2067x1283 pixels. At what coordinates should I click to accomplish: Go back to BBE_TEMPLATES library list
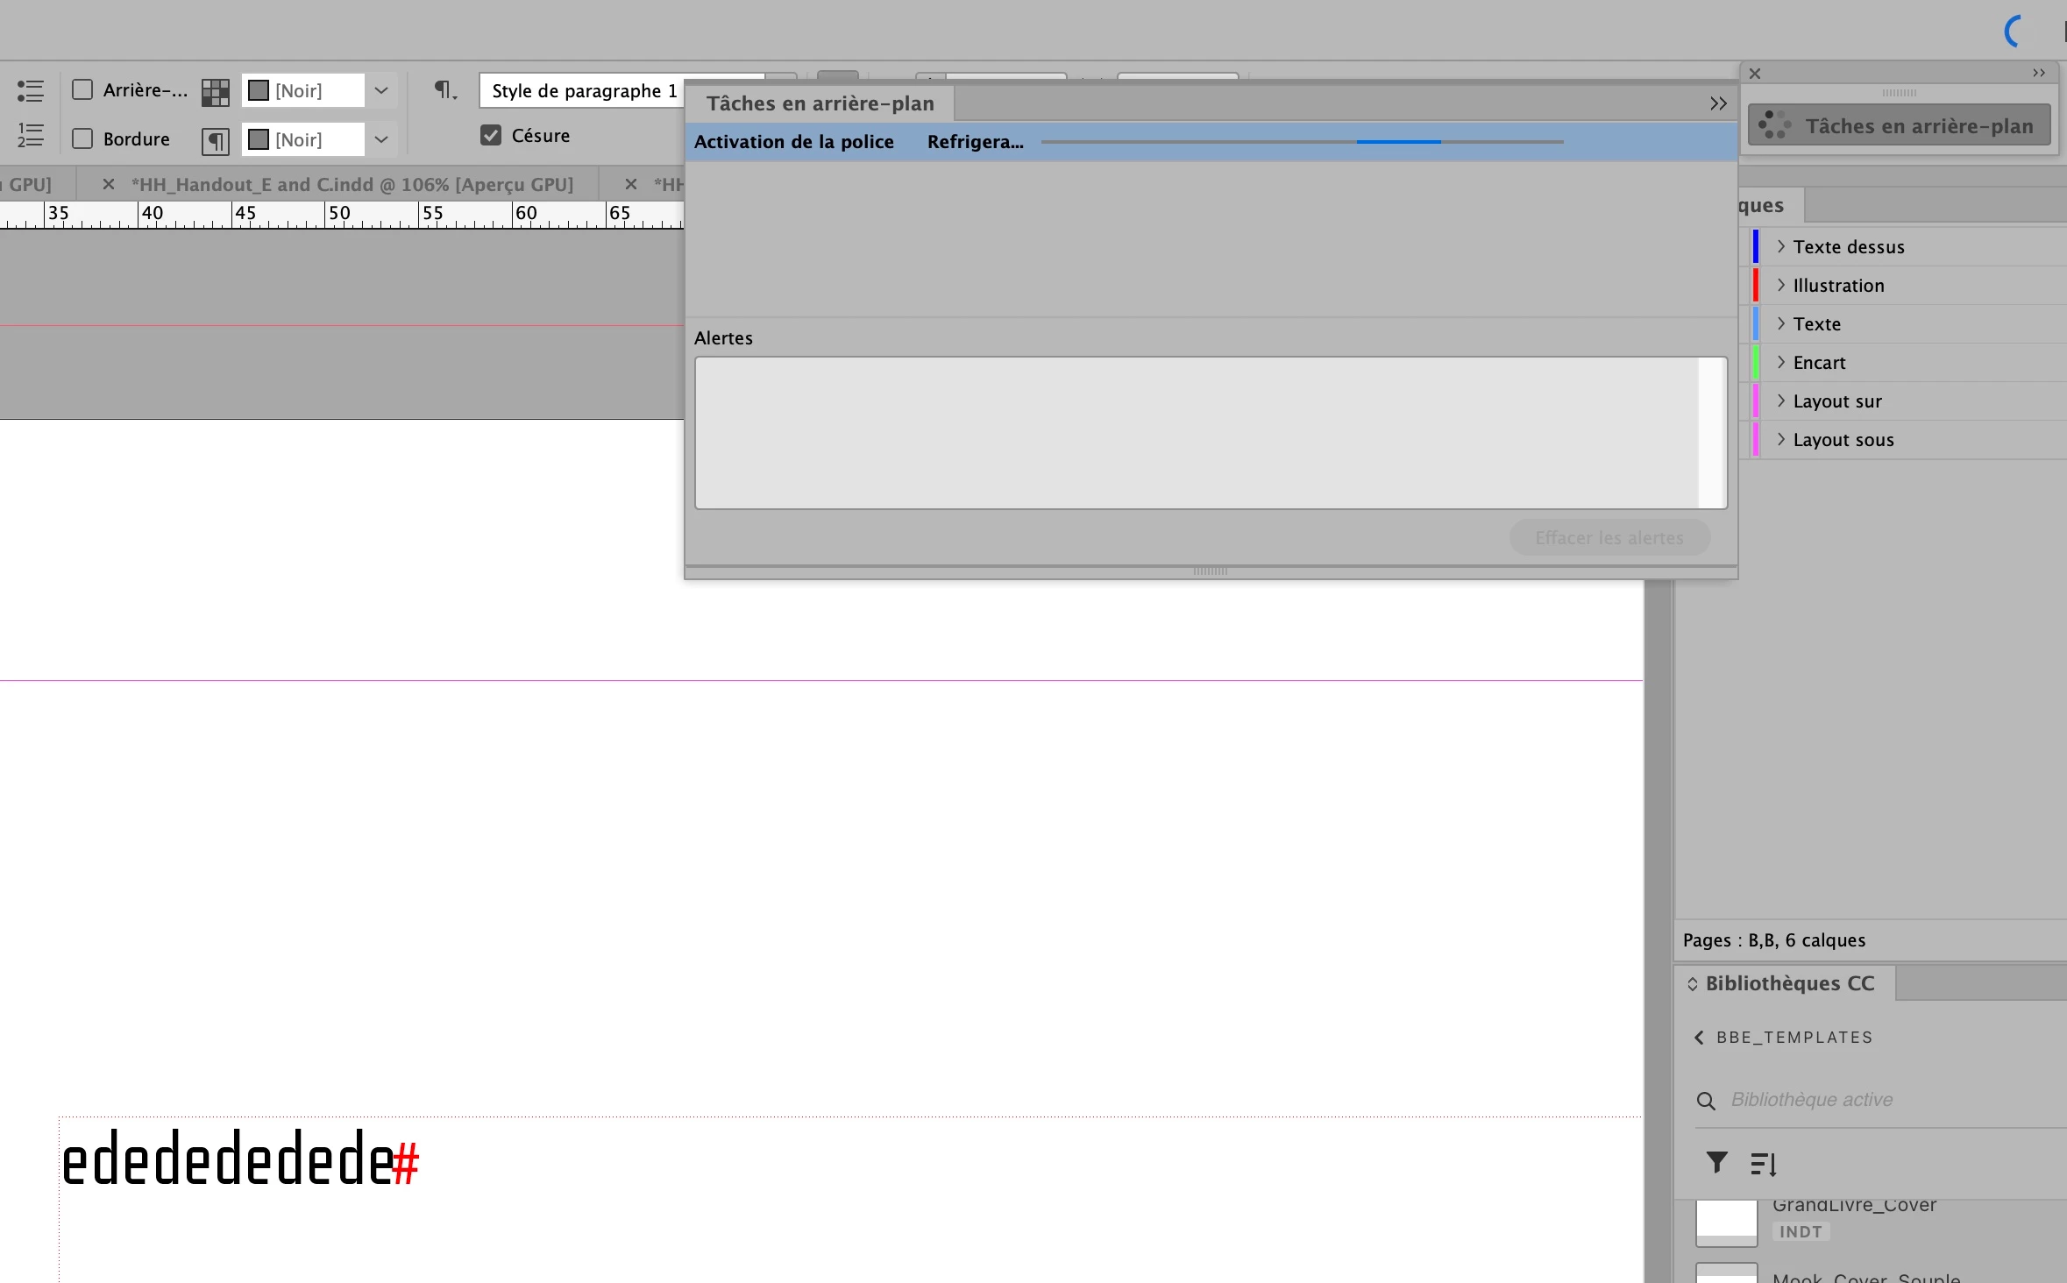(1700, 1038)
